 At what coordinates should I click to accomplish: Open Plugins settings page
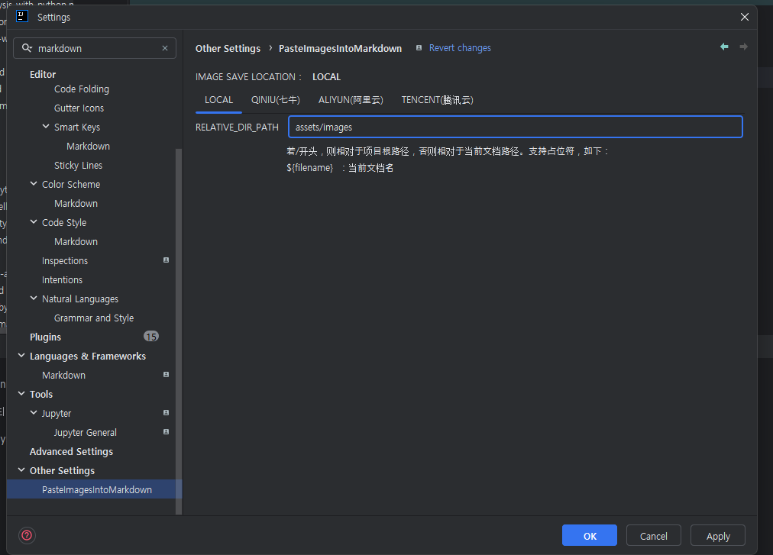[45, 337]
